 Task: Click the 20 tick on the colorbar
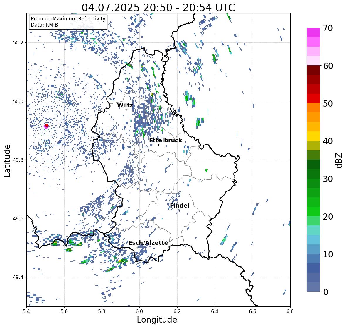328,217
